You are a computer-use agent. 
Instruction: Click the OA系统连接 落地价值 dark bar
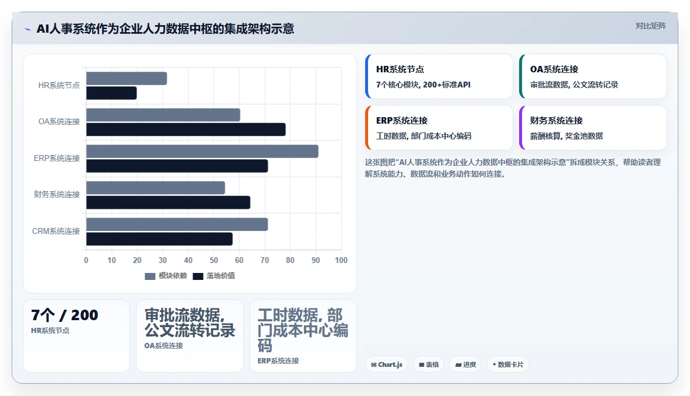[186, 129]
